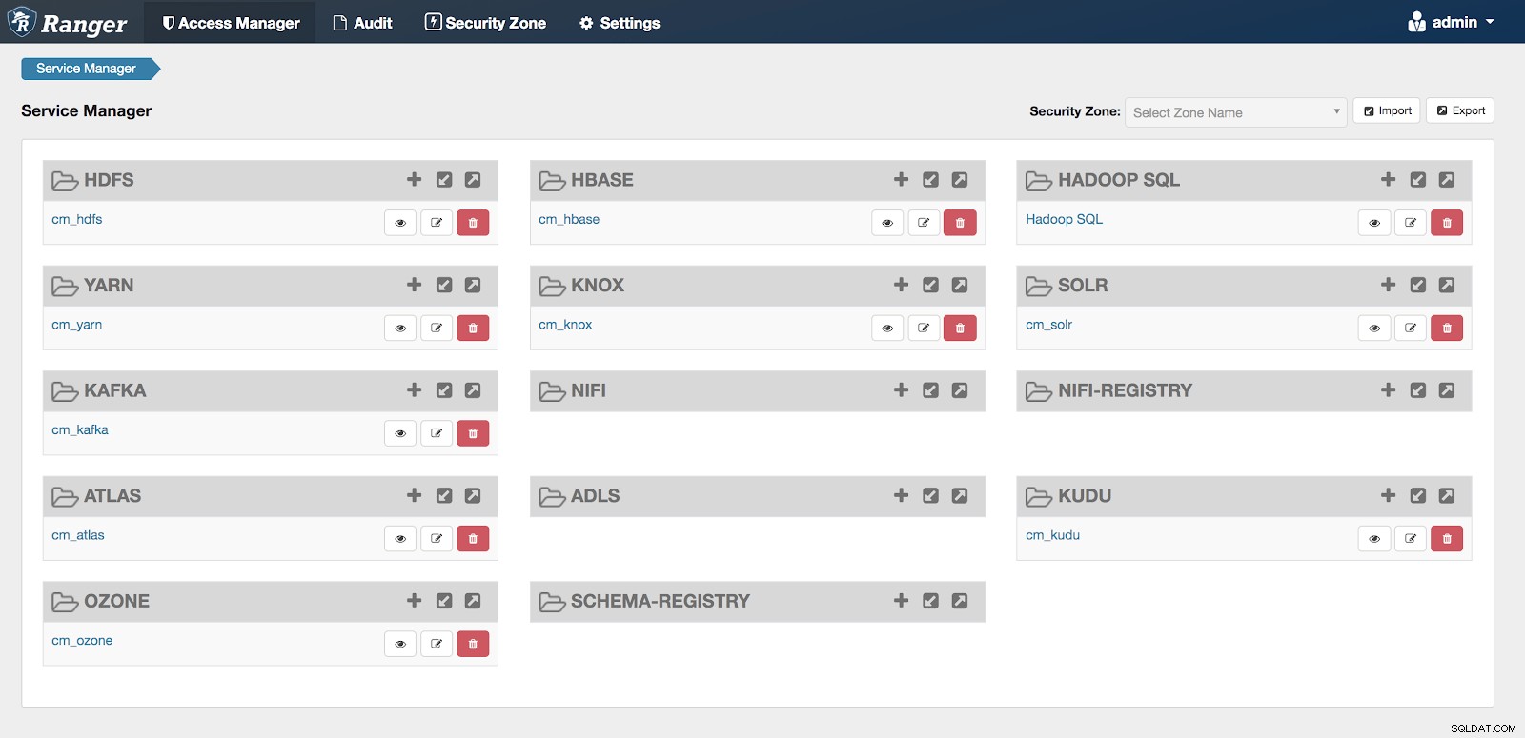Open the cm_solr service link
The height and width of the screenshot is (738, 1525).
(1048, 325)
